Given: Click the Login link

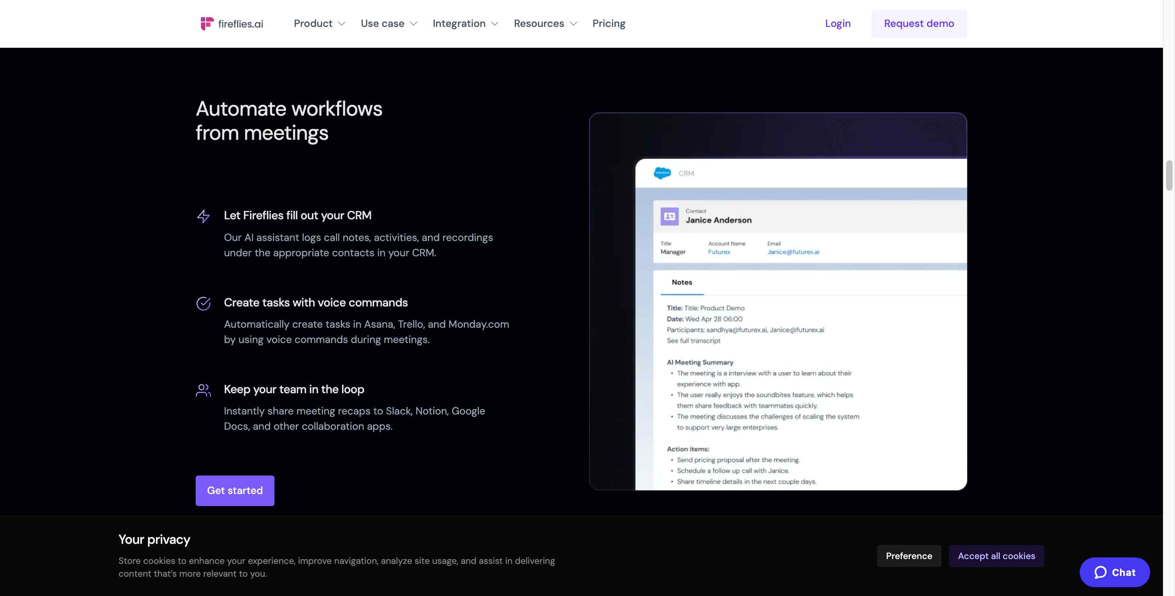Looking at the screenshot, I should pos(838,23).
